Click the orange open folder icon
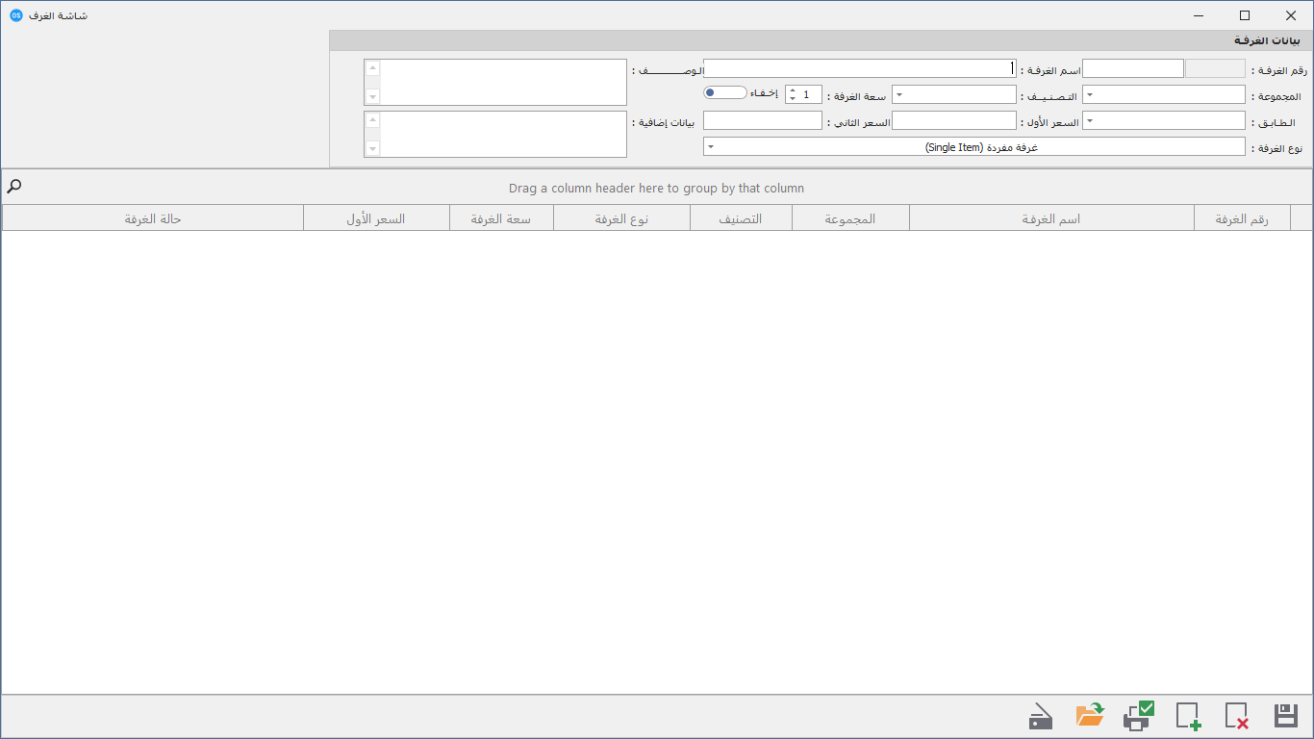Viewport: 1314px width, 739px height. pyautogui.click(x=1090, y=715)
